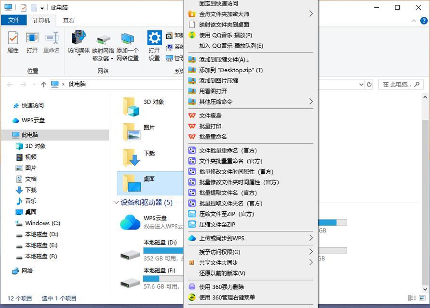Select Windows (C:) in navigation pane
The height and width of the screenshot is (308, 430).
click(x=42, y=223)
